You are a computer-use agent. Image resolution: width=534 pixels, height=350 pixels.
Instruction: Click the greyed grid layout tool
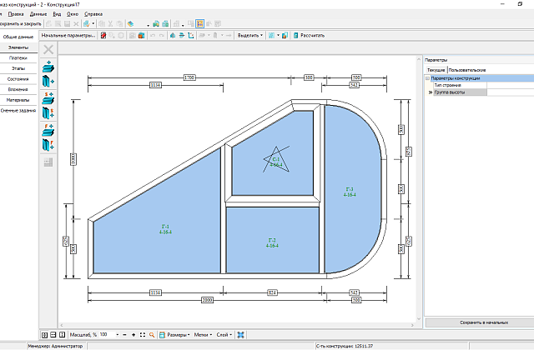[48, 162]
